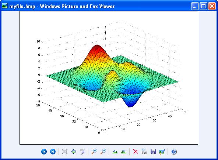The image size is (218, 160).
Task: Go to the next image
Action: pyautogui.click(x=53, y=152)
